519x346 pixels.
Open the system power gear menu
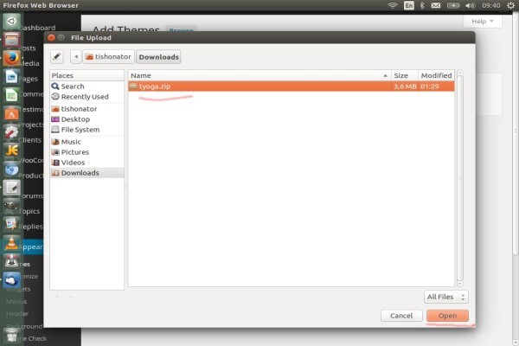pos(510,5)
